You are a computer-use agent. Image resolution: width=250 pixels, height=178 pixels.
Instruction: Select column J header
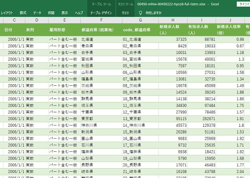(230, 20)
